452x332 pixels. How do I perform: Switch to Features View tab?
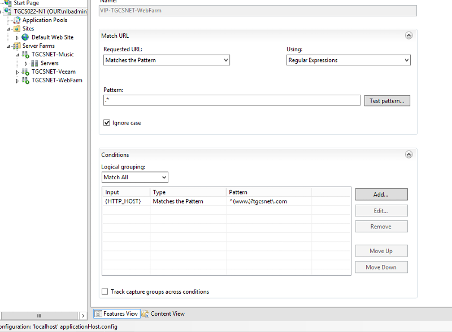(117, 313)
